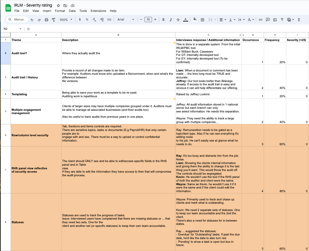Open text rotation dropdown
The width and height of the screenshot is (309, 251).
click(x=251, y=20)
